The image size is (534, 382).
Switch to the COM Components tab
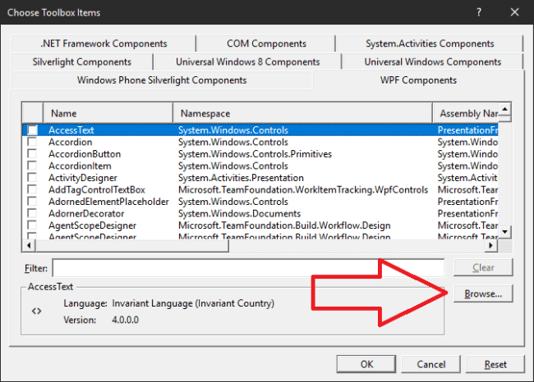coord(266,43)
